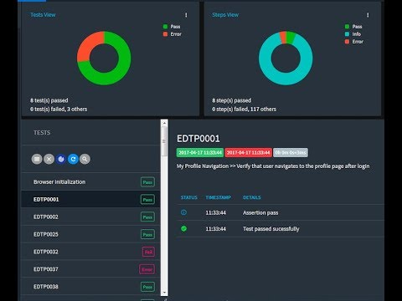Viewport: 402px width, 301px height.
Task: Click Pass badge on EDTP0025 row
Action: click(147, 234)
